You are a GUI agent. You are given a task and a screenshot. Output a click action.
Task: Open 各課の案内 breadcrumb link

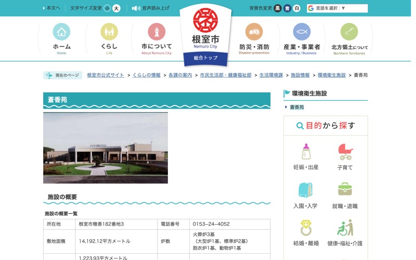[x=180, y=75]
